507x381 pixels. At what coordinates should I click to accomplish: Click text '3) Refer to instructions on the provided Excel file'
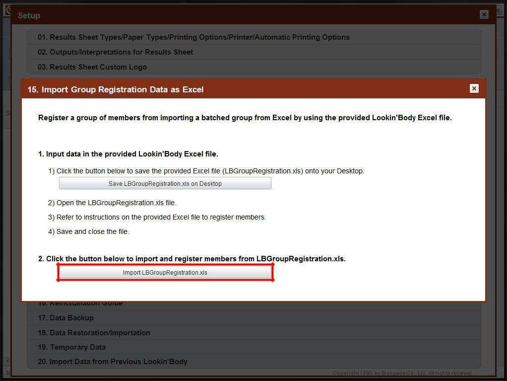pos(157,217)
